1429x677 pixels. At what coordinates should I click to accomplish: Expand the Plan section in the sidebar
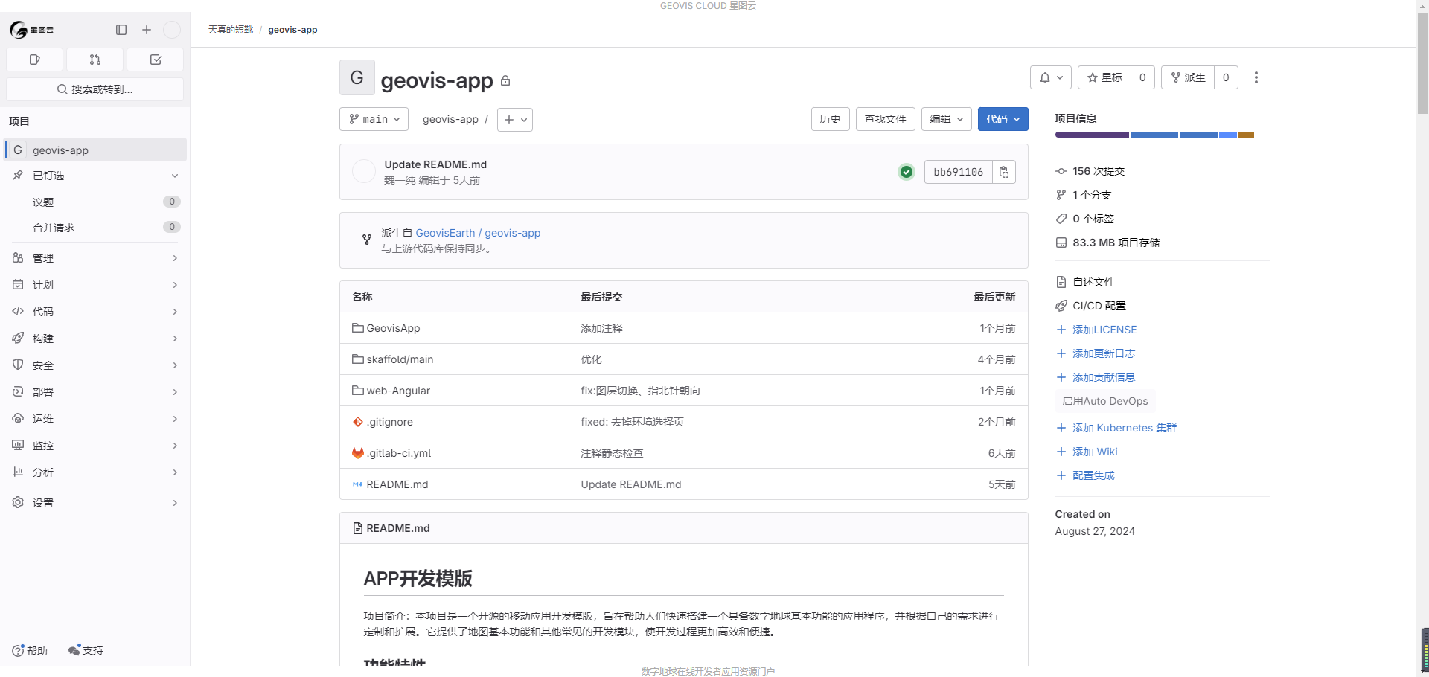click(95, 285)
